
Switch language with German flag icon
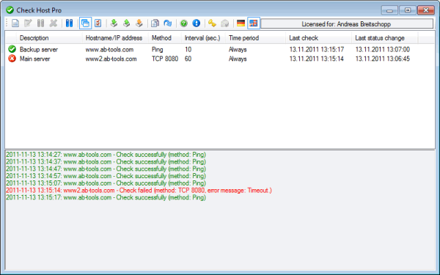[x=241, y=23]
